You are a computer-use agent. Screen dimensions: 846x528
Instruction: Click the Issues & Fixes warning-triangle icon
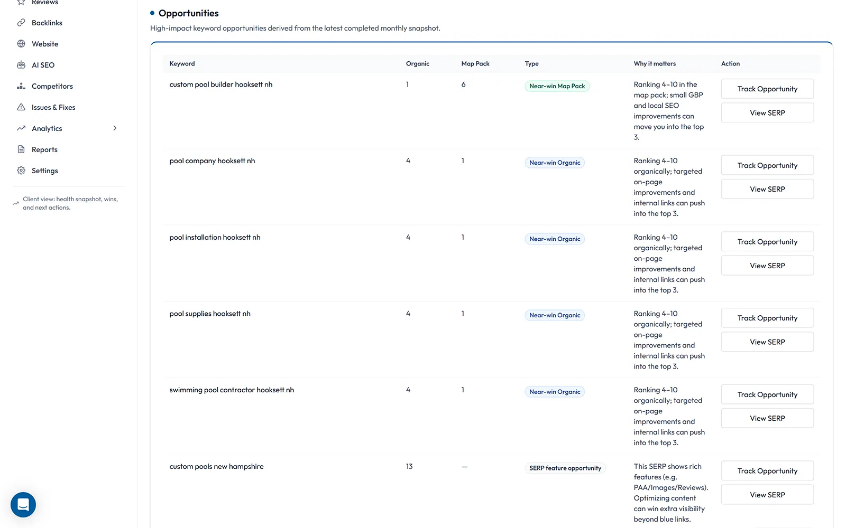pos(21,107)
